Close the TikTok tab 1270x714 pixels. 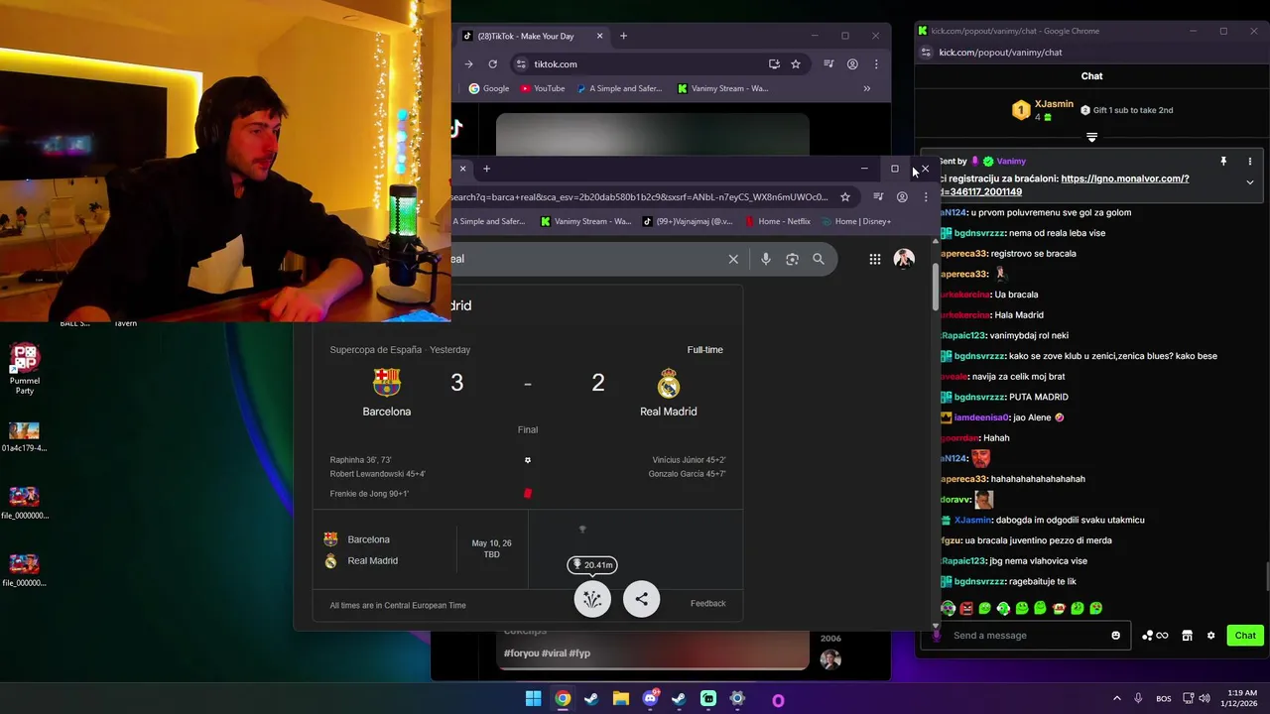599,36
